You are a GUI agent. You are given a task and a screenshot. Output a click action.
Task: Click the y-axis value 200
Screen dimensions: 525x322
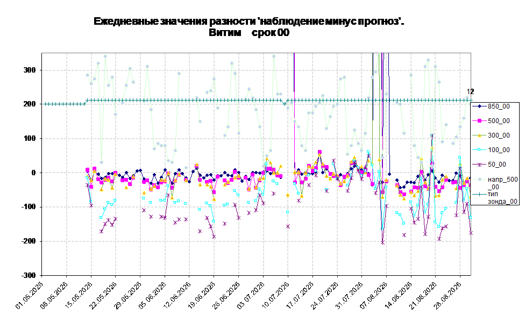pos(29,104)
